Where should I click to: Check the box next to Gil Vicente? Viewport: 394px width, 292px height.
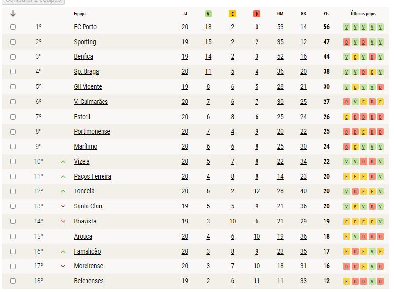click(x=13, y=86)
